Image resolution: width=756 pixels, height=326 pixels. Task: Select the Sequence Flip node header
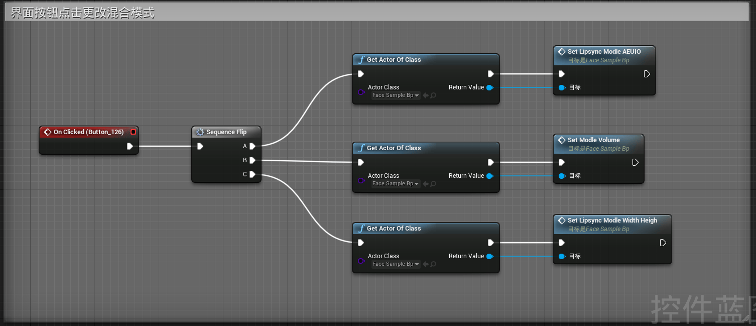click(x=226, y=132)
